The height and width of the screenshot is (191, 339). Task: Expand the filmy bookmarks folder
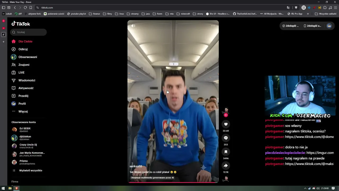pos(108,14)
